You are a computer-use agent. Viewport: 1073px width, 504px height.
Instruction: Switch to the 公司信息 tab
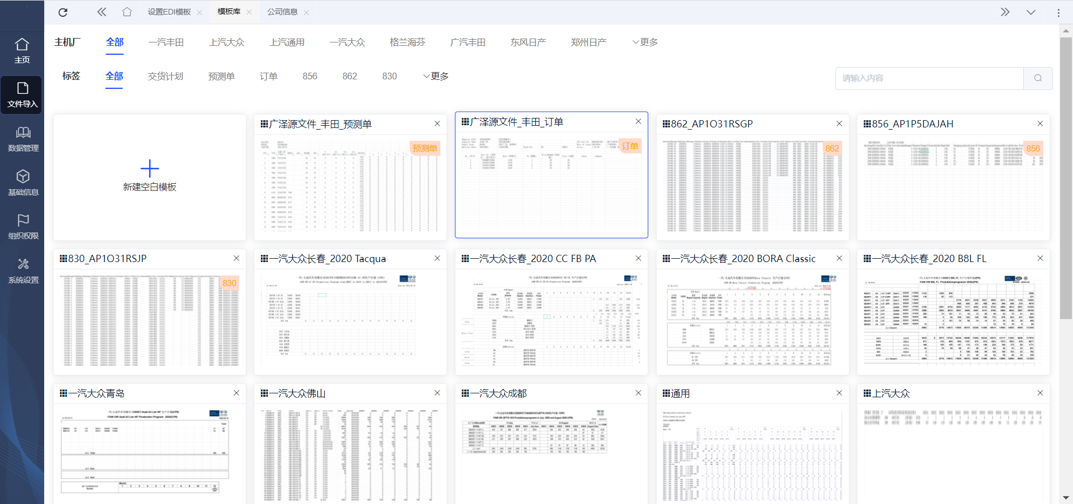(282, 12)
